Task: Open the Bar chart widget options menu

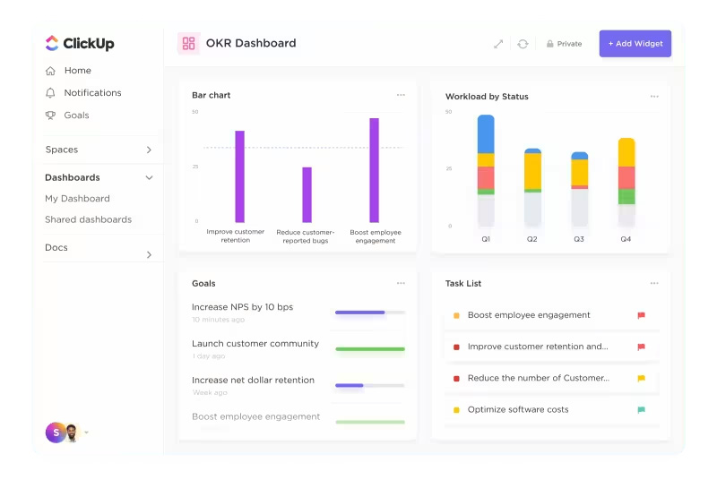Action: (x=401, y=95)
